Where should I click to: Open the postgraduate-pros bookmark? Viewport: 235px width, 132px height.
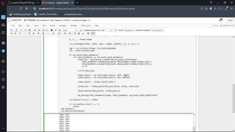tap(72, 14)
